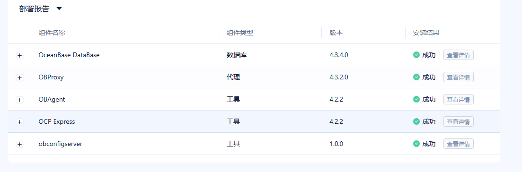This screenshot has height=172, width=522.
Task: Open 查看详情 for OBProxy
Action: (459, 77)
